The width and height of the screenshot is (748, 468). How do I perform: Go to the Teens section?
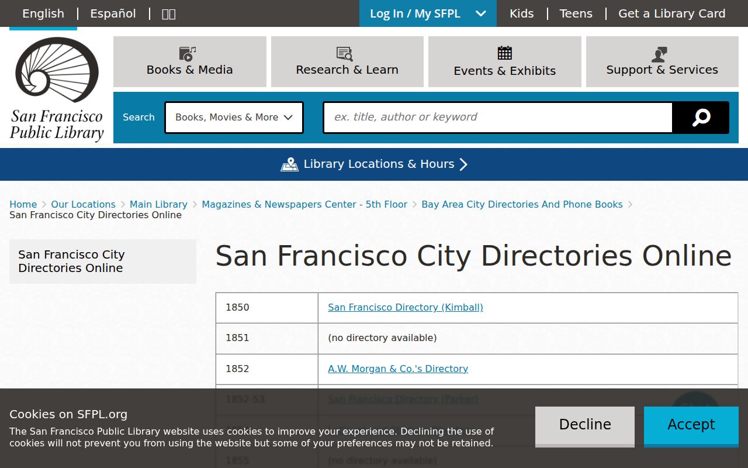click(576, 13)
